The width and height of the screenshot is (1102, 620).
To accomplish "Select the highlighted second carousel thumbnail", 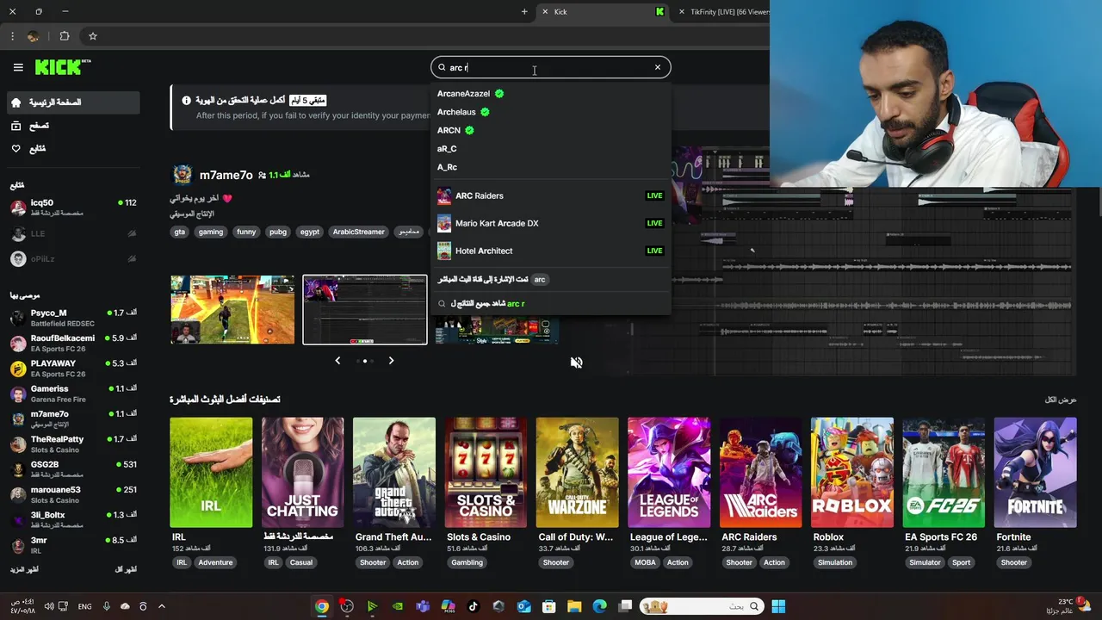I will tap(365, 310).
